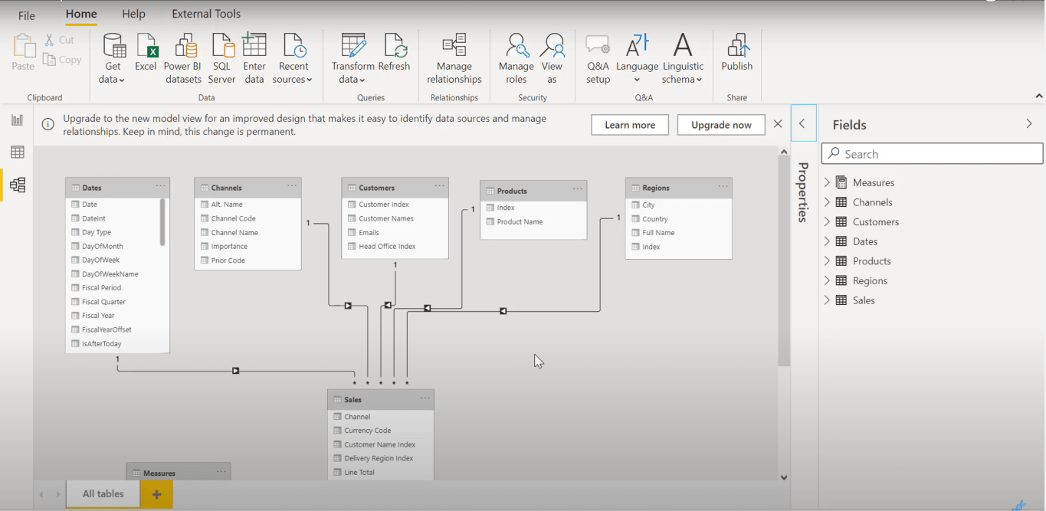Image resolution: width=1046 pixels, height=511 pixels.
Task: Collapse the Fields pane using its chevron
Action: coord(1029,124)
